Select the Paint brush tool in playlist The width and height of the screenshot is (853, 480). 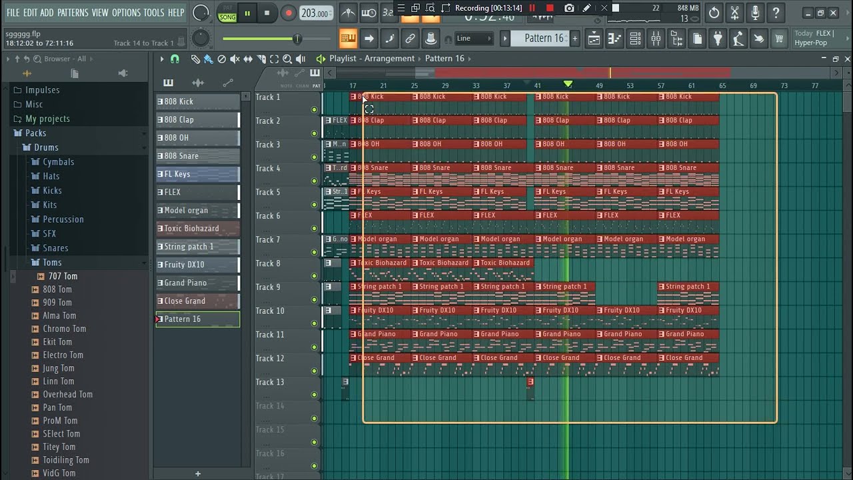click(x=209, y=59)
